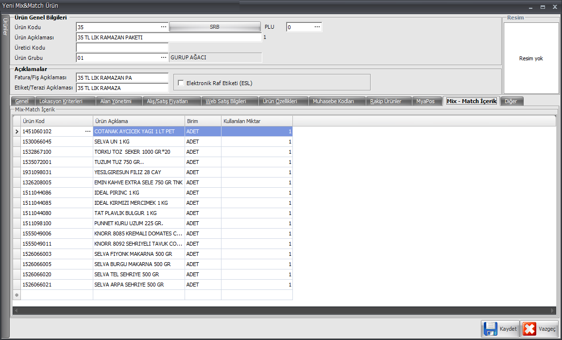Click the Ürün Açıklama column header
The width and height of the screenshot is (562, 340).
point(138,121)
